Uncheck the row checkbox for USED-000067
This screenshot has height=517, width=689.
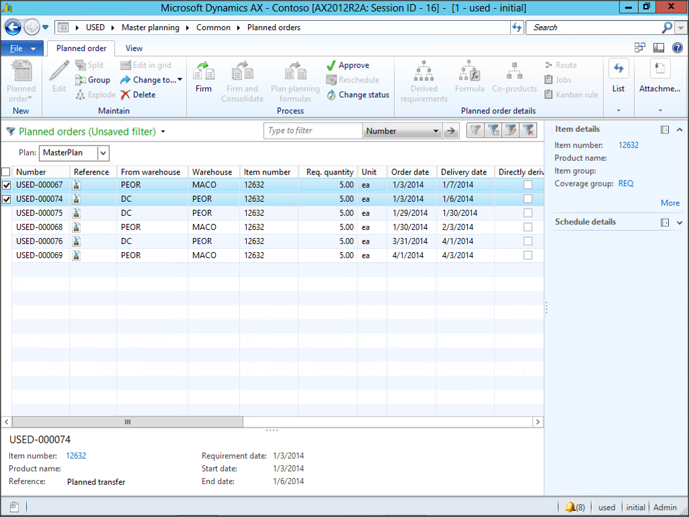[x=6, y=185]
